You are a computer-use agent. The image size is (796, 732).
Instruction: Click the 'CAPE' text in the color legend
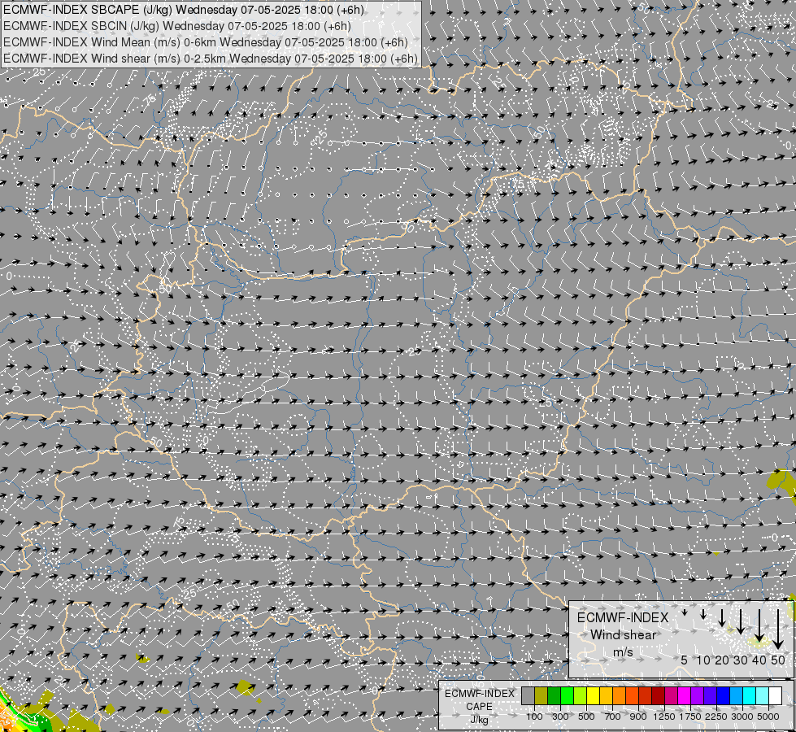tap(479, 707)
